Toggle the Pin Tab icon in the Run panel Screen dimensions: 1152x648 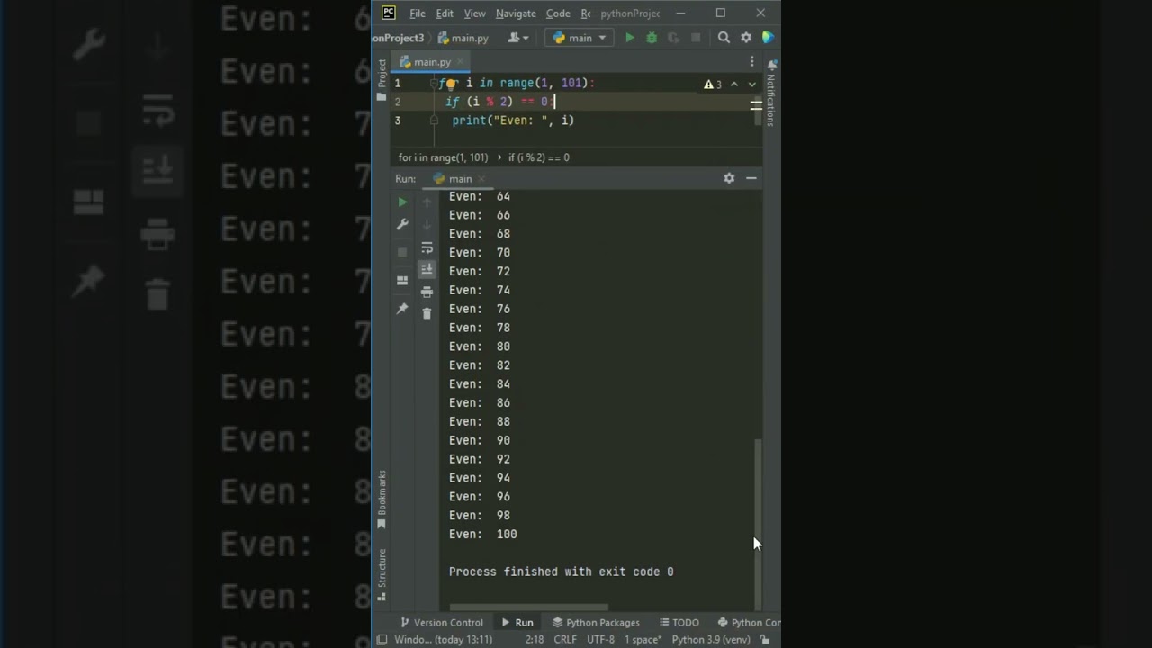coord(402,309)
